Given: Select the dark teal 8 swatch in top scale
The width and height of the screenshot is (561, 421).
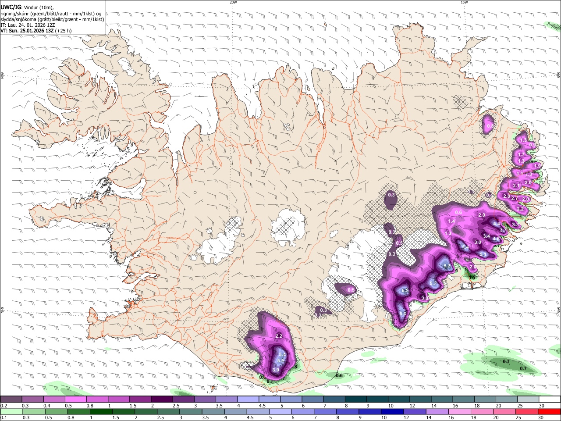Looking at the screenshot, I should point(356,399).
